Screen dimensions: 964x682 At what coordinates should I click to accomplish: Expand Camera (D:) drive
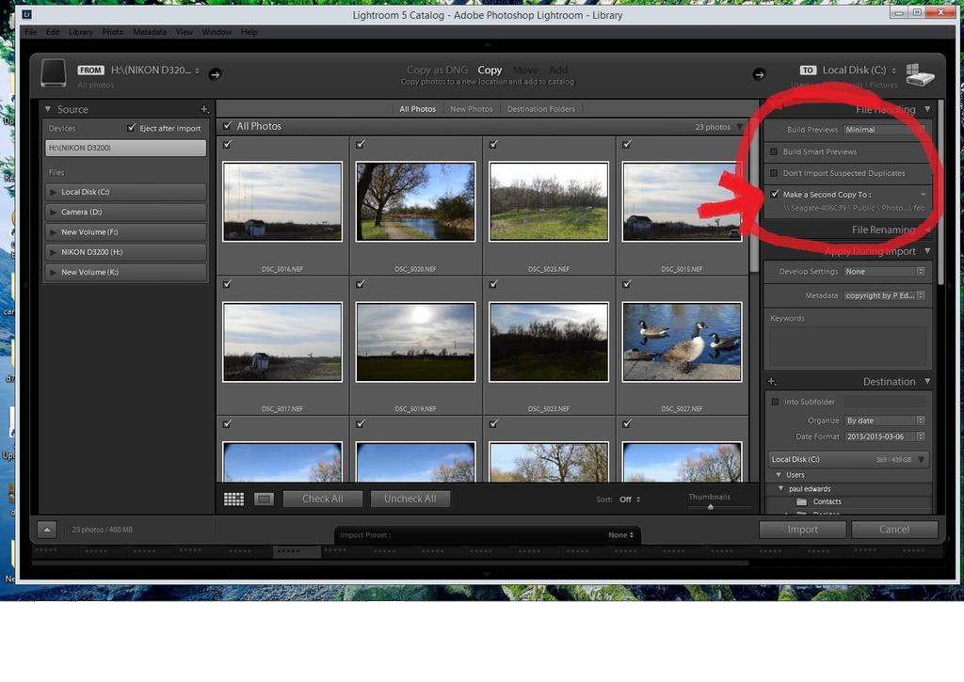[54, 212]
